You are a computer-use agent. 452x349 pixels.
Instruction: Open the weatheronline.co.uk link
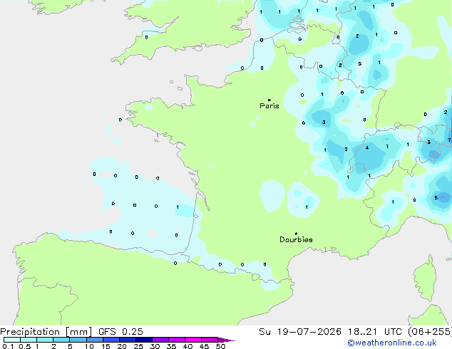[392, 343]
